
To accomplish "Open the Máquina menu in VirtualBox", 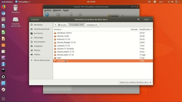I will tap(57, 10).
